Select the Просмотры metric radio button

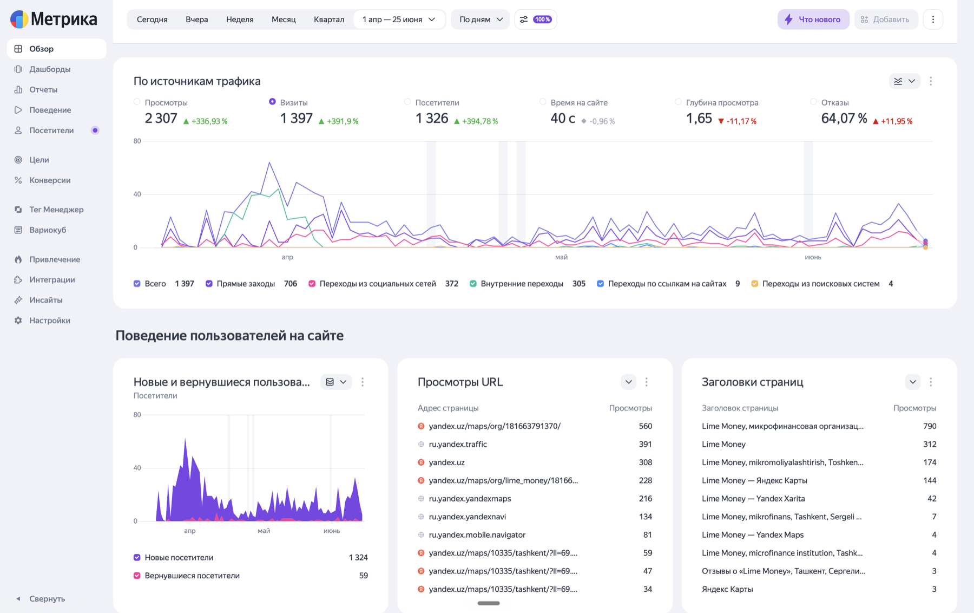tap(137, 102)
